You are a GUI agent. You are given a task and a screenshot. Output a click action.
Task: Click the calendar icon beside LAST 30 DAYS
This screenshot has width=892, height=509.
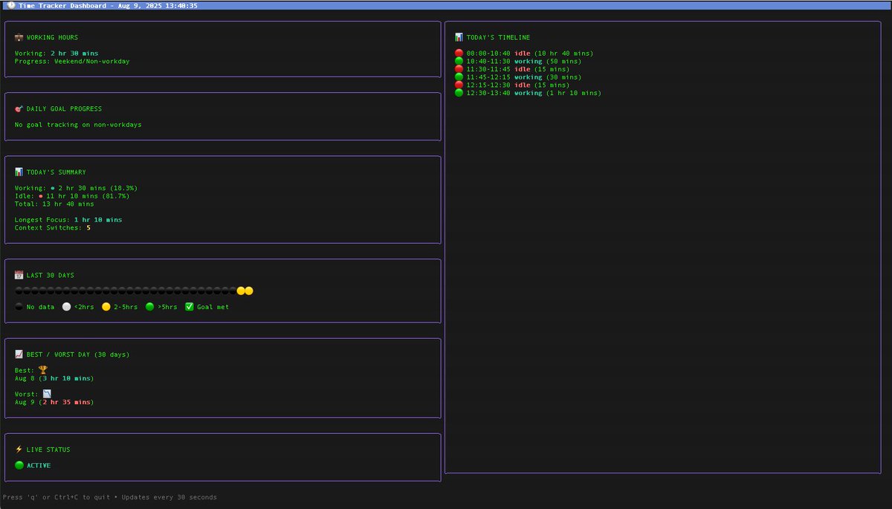(x=19, y=274)
